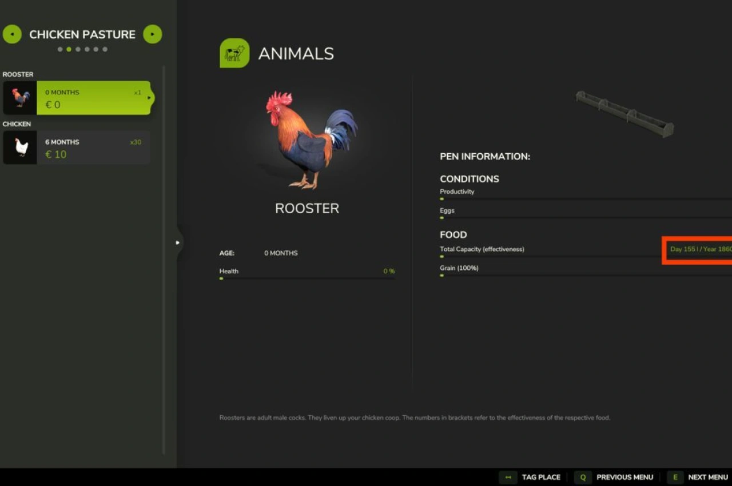732x486 pixels.
Task: Click the green Animals cow icon
Action: 234,53
